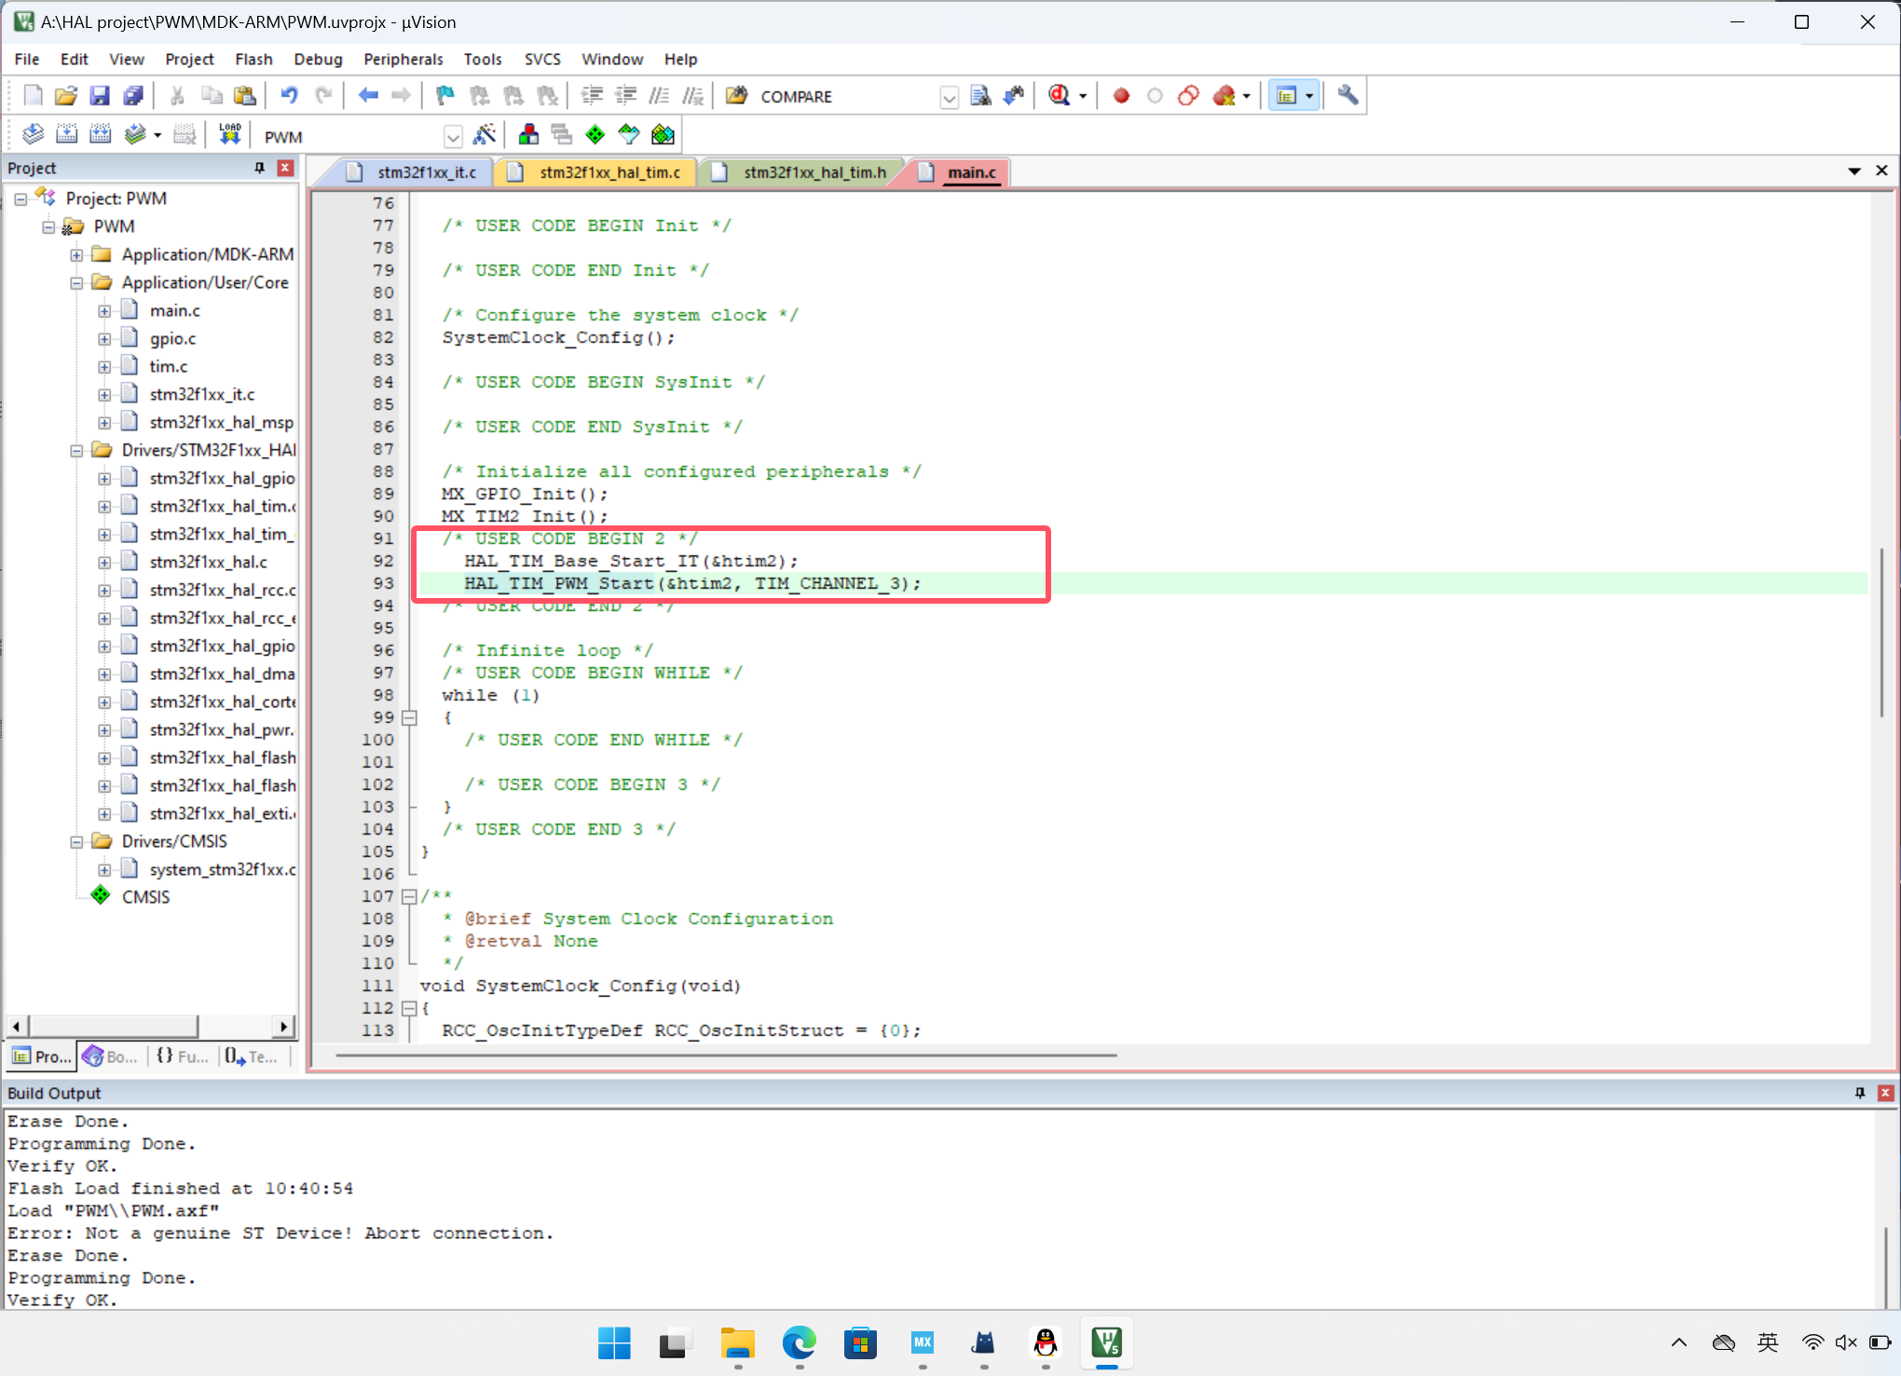Pin the Project panel
The image size is (1901, 1376).
[260, 168]
